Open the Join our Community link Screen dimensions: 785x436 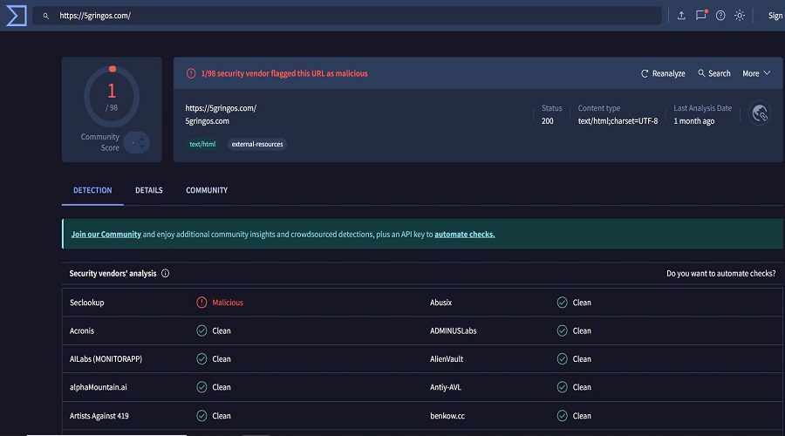click(x=106, y=235)
